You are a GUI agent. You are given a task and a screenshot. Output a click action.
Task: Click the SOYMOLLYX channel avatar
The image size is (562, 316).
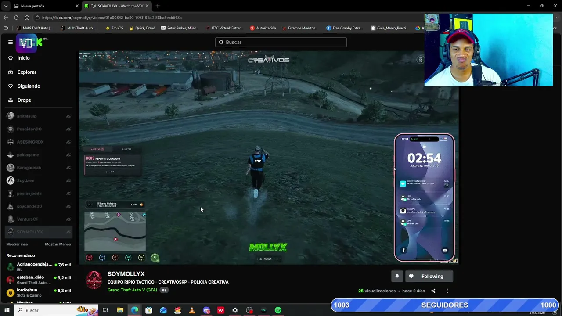94,280
